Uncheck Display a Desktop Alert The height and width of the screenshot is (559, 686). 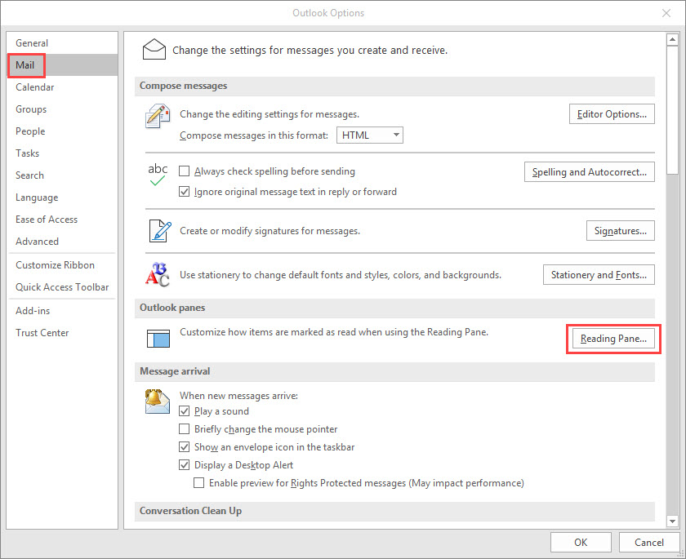click(185, 465)
